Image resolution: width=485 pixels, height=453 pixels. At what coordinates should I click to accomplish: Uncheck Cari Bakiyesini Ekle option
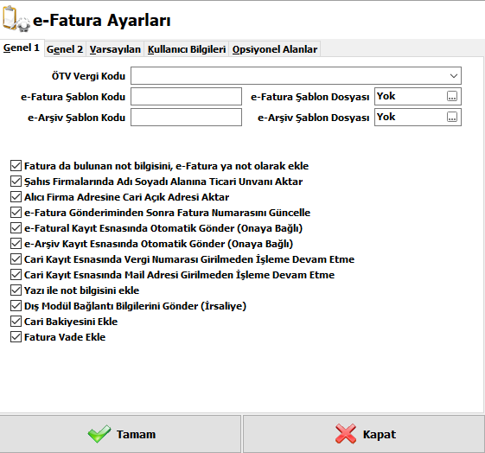[x=16, y=322]
